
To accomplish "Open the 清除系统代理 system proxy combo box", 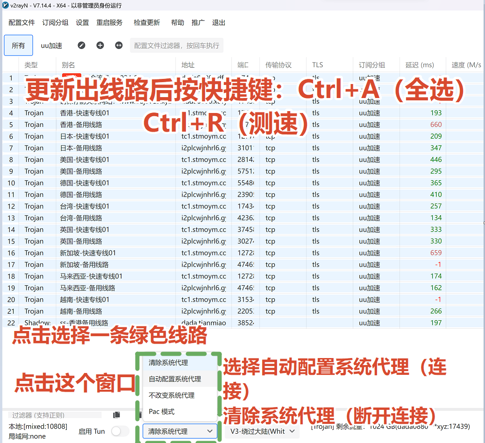I will 180,431.
